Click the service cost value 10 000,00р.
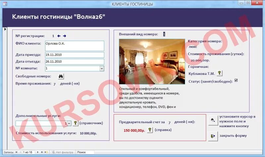This screenshot has width=265, height=157. coord(88,133)
